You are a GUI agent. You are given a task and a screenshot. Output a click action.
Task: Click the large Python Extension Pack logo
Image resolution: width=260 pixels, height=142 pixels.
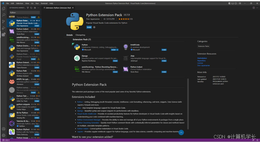[x=75, y=21]
